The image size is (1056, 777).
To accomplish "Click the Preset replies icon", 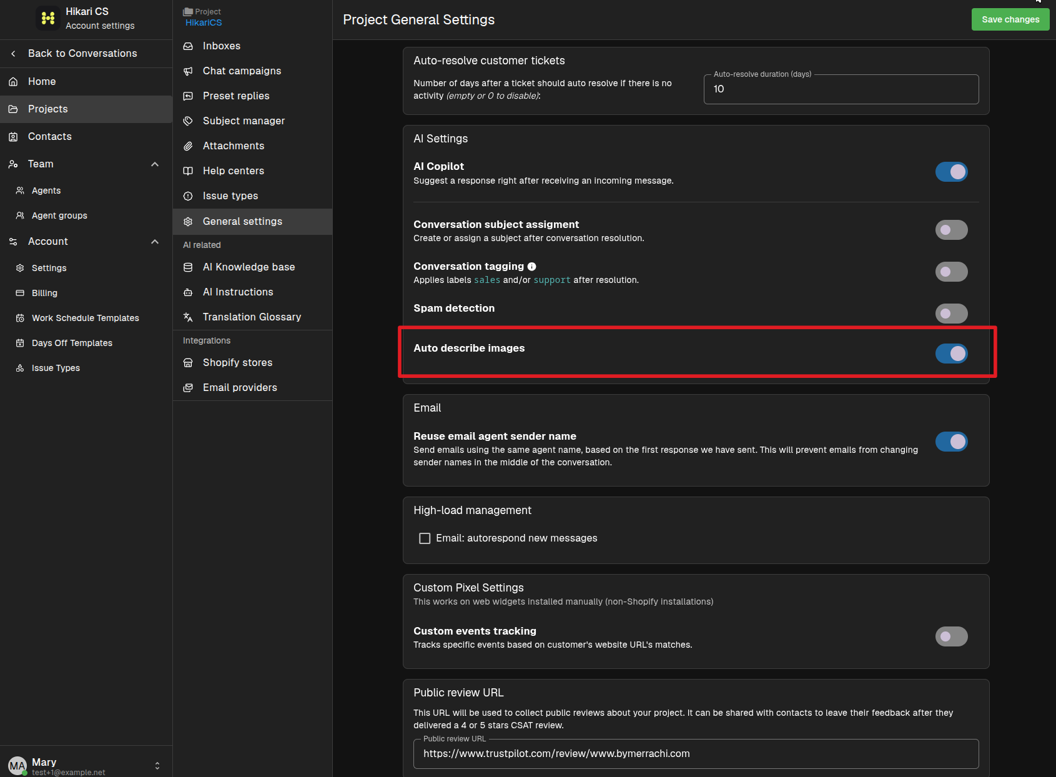I will tap(188, 96).
